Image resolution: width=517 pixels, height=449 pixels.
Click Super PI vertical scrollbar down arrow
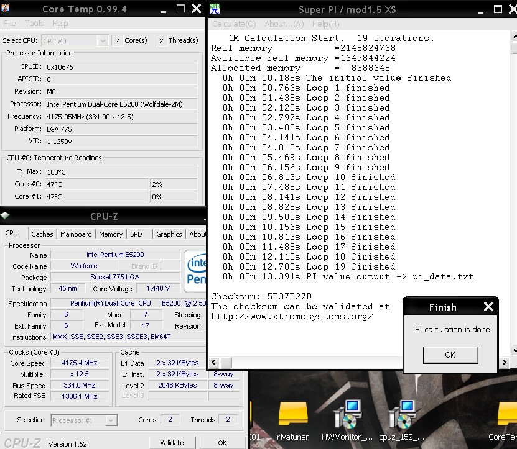point(514,351)
